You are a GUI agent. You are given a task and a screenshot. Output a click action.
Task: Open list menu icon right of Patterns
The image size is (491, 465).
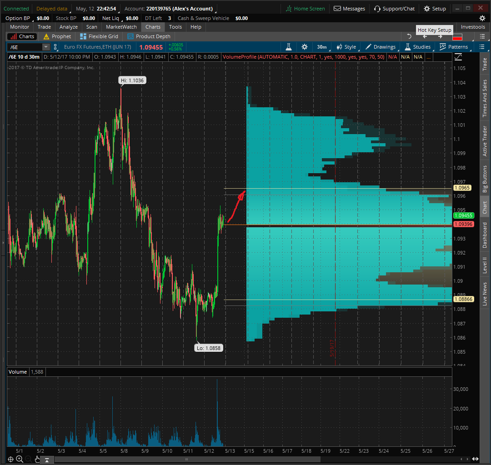(x=481, y=47)
